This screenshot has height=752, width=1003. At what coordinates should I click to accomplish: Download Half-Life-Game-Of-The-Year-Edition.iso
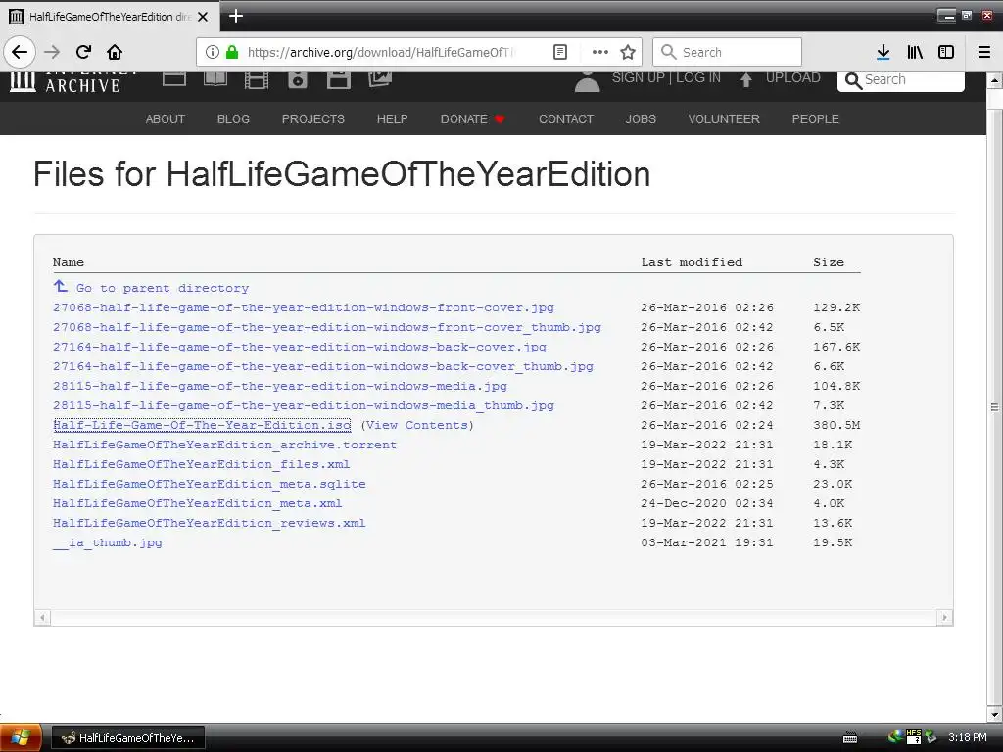point(202,425)
